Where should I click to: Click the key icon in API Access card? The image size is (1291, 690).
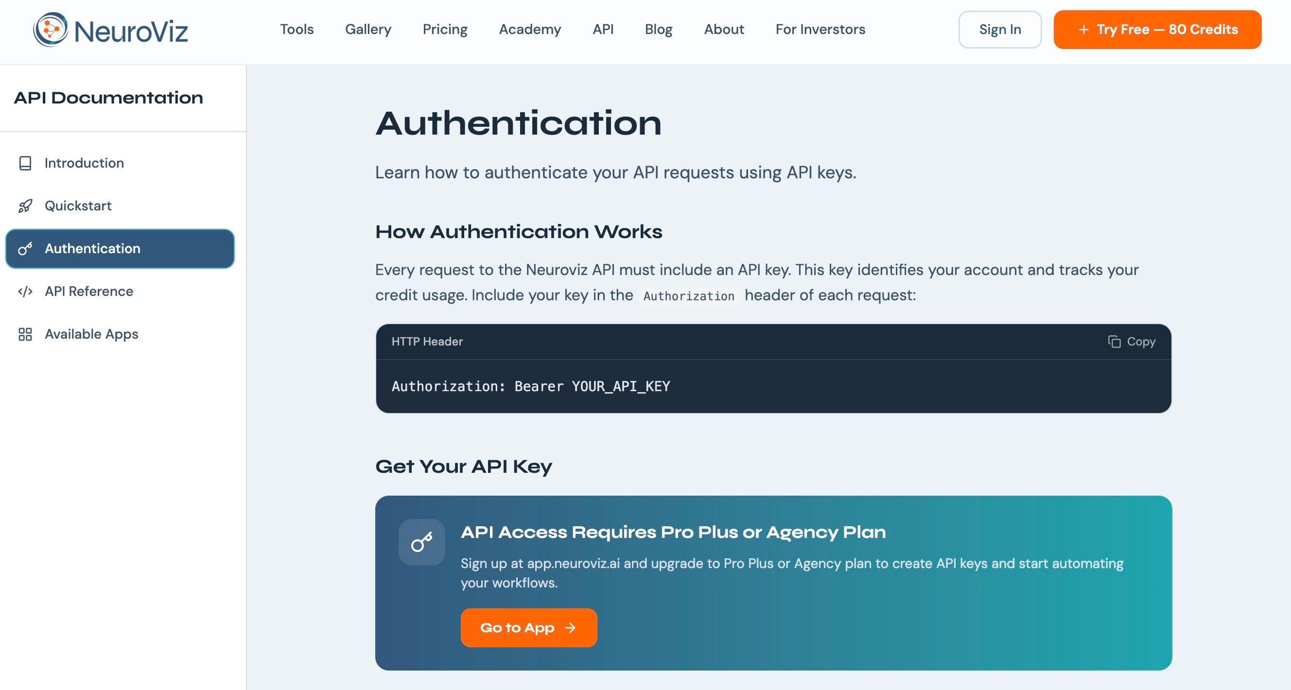click(x=421, y=542)
